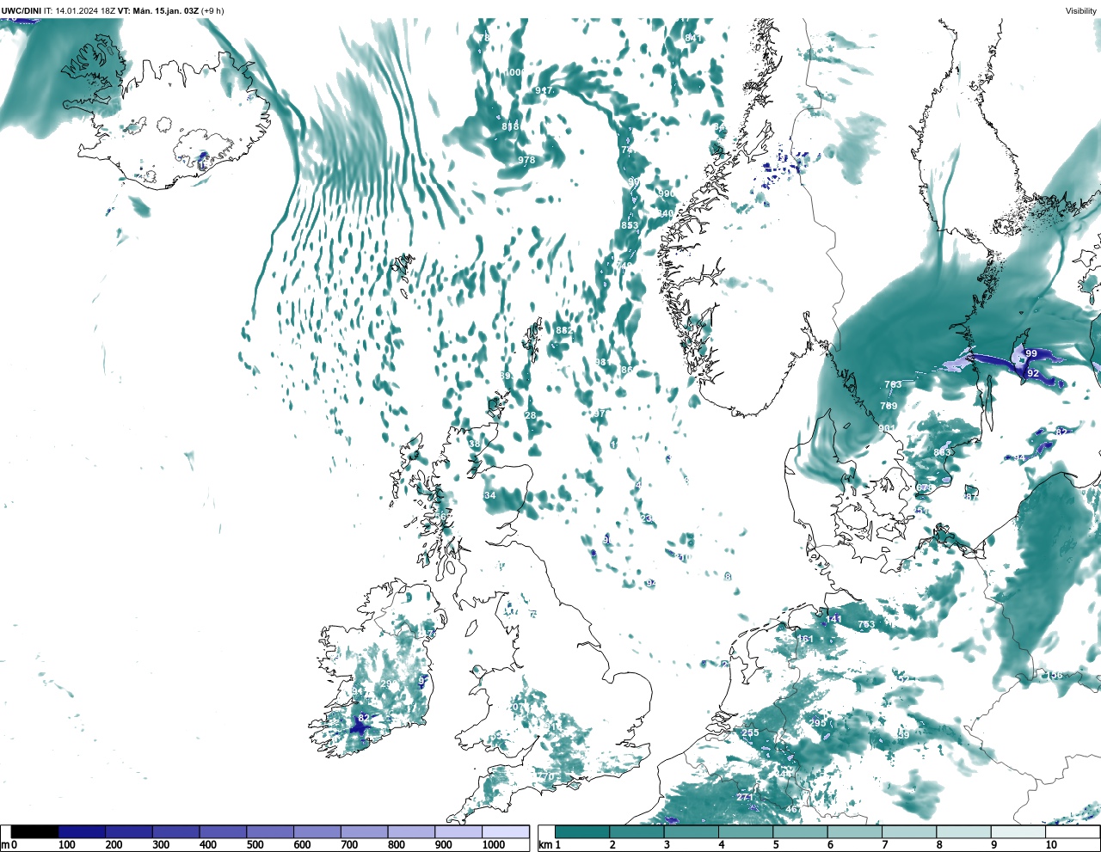Click the '978' visibility value on the map
The image size is (1101, 852).
click(526, 160)
